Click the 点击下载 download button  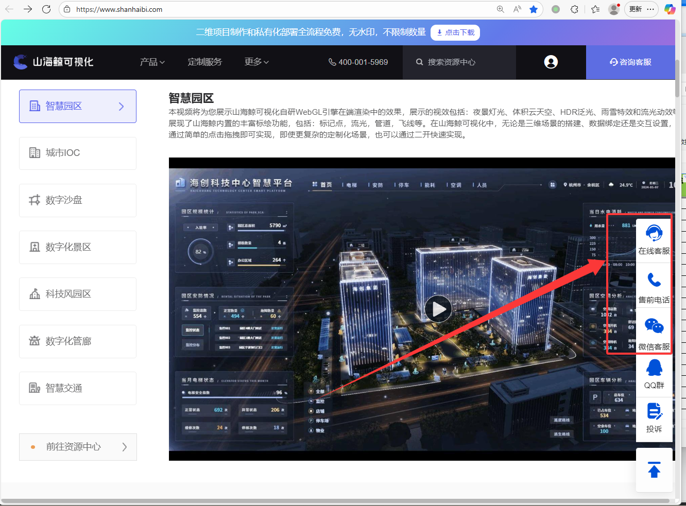coord(455,32)
